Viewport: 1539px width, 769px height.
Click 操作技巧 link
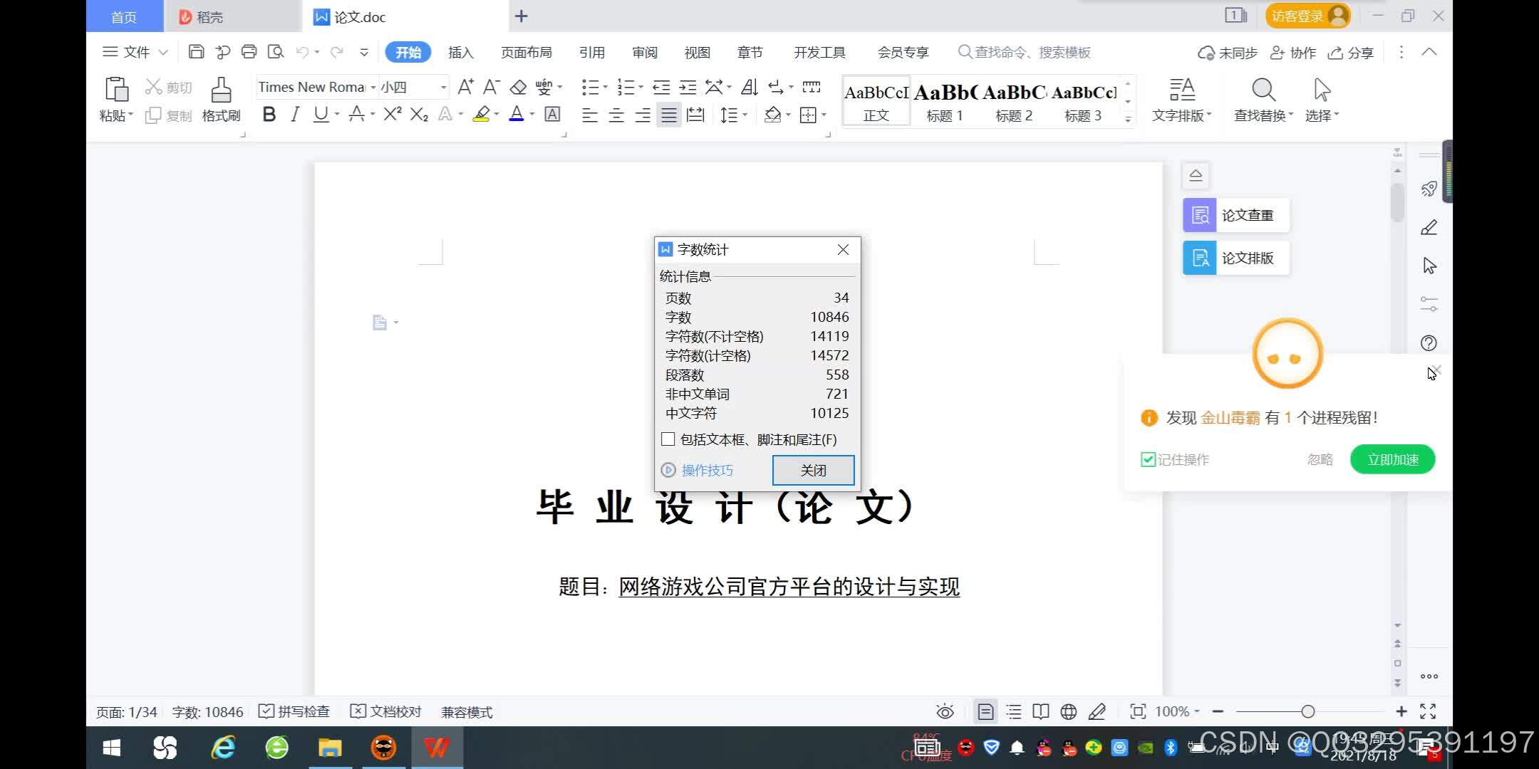pyautogui.click(x=707, y=470)
